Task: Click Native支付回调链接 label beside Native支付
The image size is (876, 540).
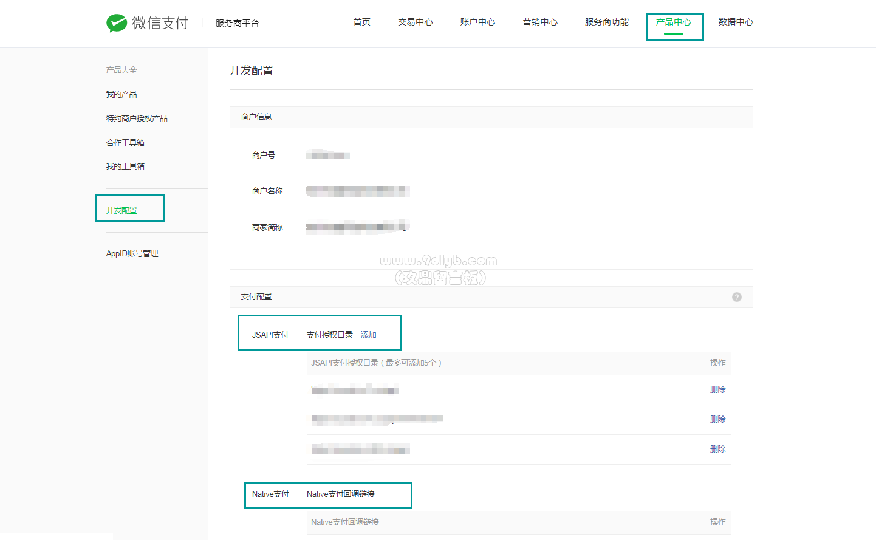Action: coord(341,494)
